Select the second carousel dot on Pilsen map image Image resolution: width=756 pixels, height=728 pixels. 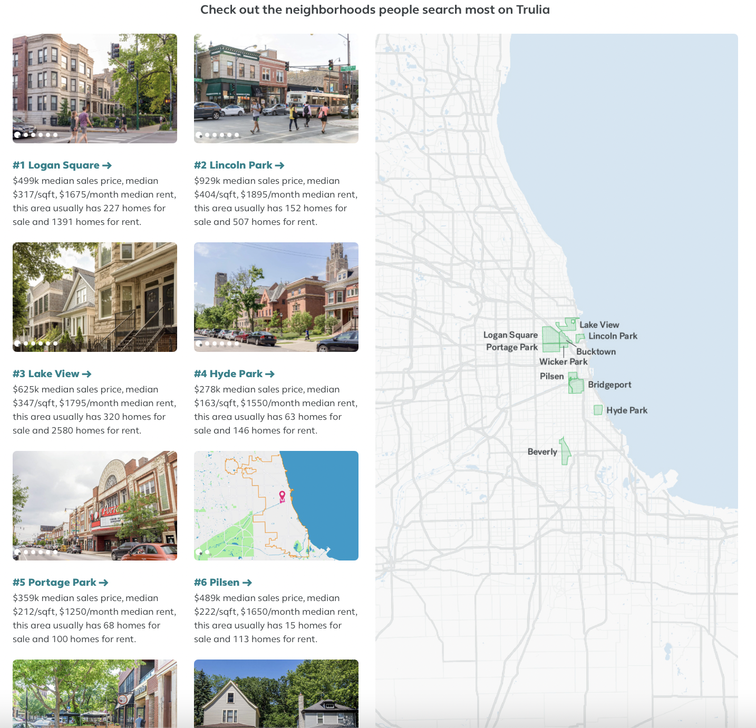click(x=207, y=552)
